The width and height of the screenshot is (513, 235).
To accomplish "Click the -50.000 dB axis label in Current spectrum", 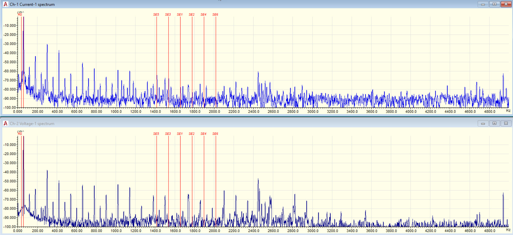I will click(9, 62).
